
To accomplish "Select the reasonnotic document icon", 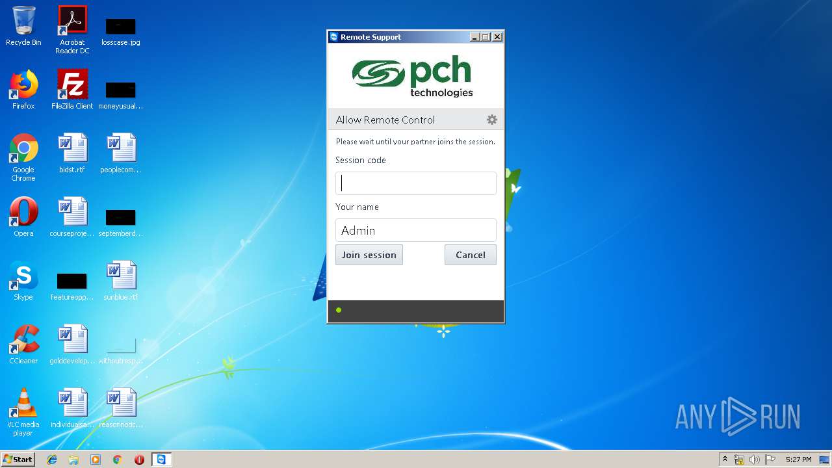I will (121, 408).
